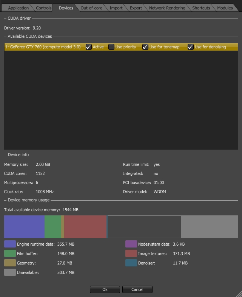Image resolution: width=242 pixels, height=297 pixels.
Task: Show the Shortcuts tab
Action: tap(201, 8)
